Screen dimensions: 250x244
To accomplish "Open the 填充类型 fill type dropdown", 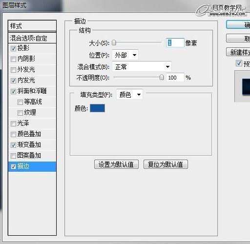I will pos(129,94).
